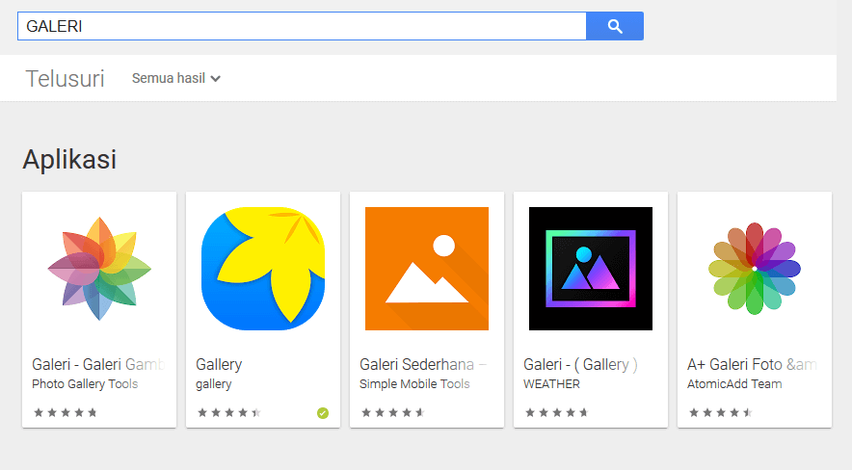Visit Simple Mobile Tools developer page
This screenshot has height=470, width=852.
(x=414, y=384)
